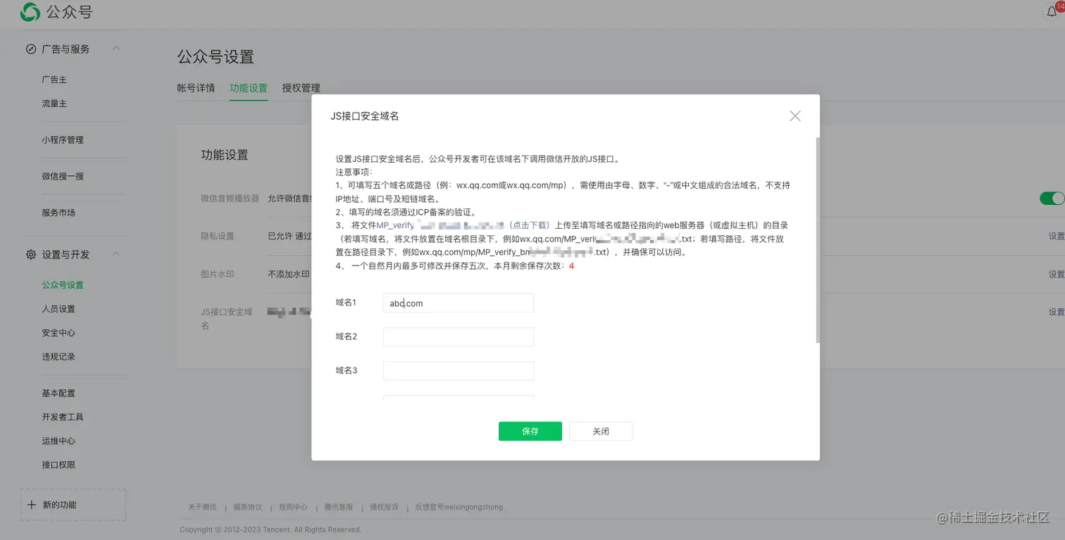Image resolution: width=1065 pixels, height=540 pixels.
Task: Click the 公众号设置 page heading
Action: [216, 57]
